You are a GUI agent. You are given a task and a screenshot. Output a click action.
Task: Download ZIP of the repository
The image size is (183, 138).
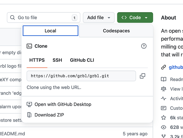49,115
